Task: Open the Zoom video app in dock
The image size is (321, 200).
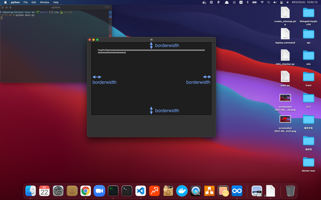Action: click(99, 191)
